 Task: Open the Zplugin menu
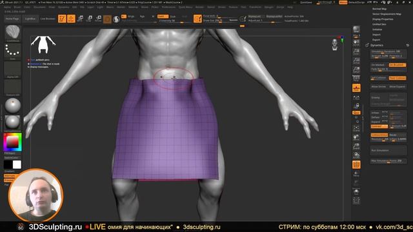(x=269, y=7)
